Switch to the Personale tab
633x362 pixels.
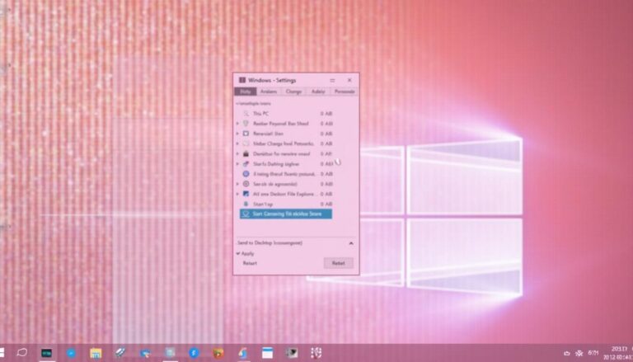pos(345,92)
